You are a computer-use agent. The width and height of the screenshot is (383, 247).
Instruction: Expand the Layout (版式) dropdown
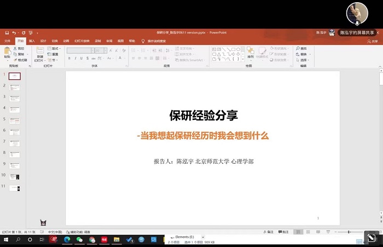tap(55, 49)
